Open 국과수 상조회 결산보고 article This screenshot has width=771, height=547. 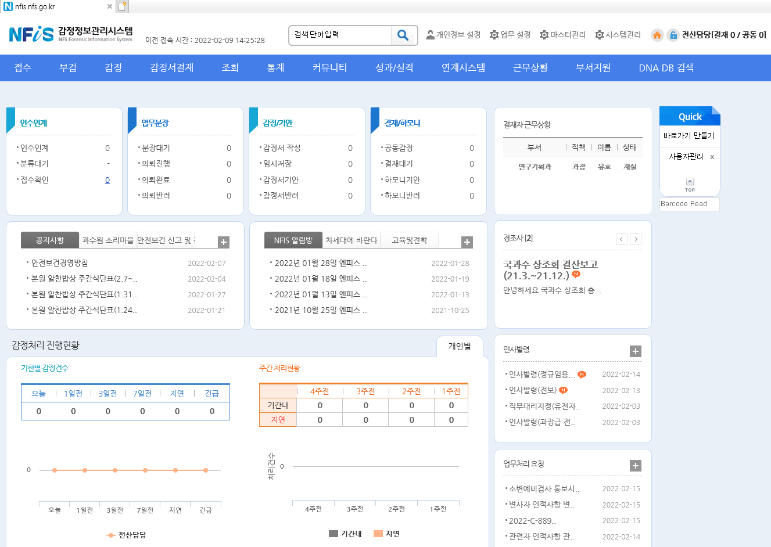[550, 270]
